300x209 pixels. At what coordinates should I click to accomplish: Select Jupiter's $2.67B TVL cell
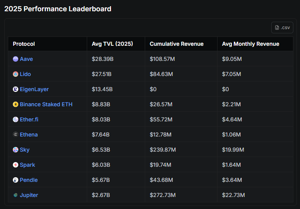116,195
